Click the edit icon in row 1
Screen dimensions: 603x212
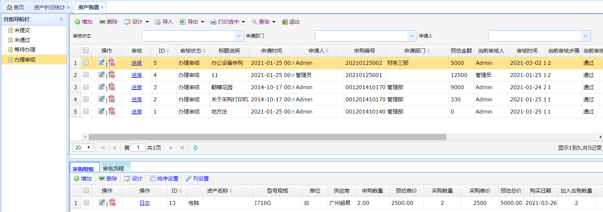[x=102, y=63]
